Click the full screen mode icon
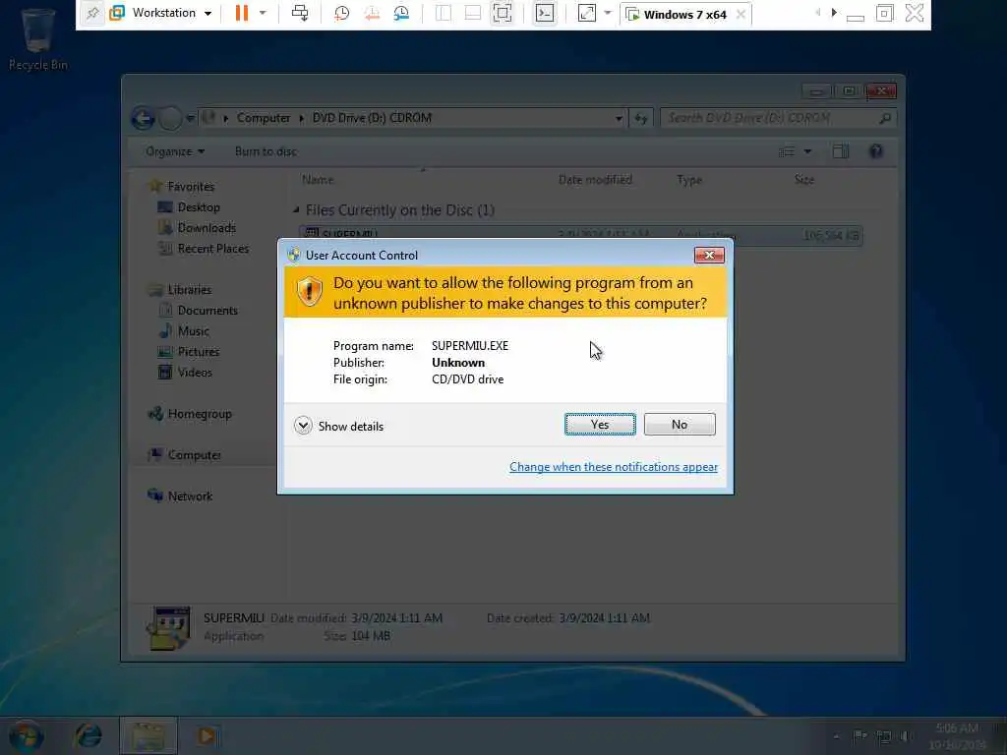The height and width of the screenshot is (755, 1007). click(503, 14)
